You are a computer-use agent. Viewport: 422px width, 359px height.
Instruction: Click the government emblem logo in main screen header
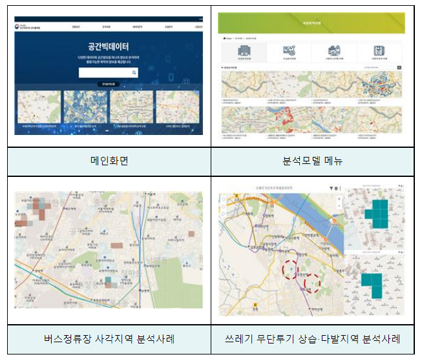pyautogui.click(x=18, y=27)
